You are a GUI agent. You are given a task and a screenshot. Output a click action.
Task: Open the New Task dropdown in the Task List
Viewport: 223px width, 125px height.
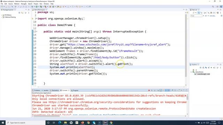[195, 13]
